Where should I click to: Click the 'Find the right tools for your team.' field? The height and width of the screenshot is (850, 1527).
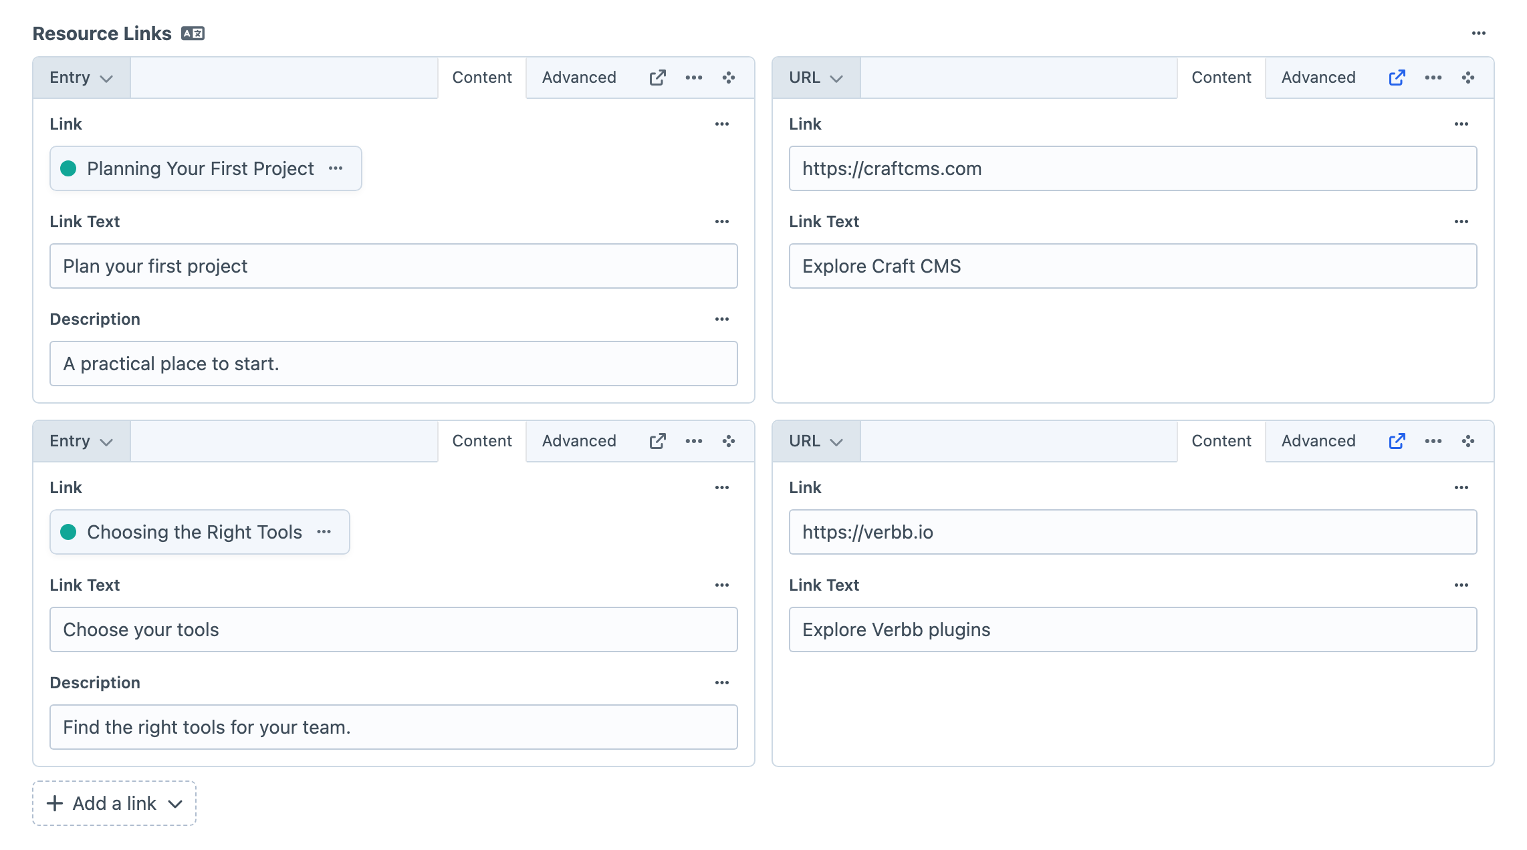(x=393, y=727)
